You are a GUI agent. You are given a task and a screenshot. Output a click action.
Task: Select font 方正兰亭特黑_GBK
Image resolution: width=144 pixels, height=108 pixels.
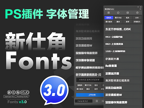tap(123, 29)
